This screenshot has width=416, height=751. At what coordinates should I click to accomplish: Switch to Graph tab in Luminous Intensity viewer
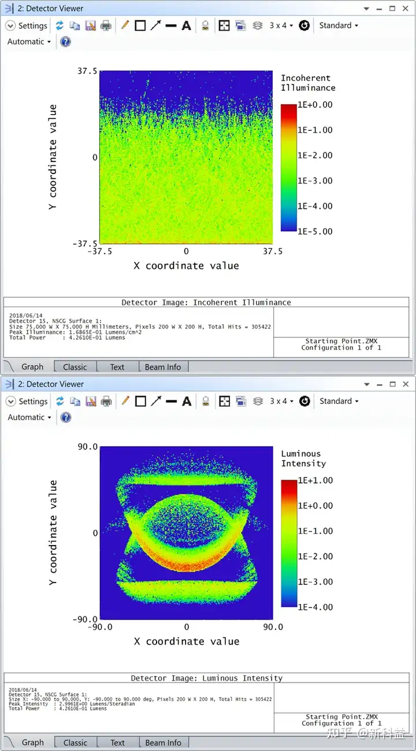pos(32,742)
